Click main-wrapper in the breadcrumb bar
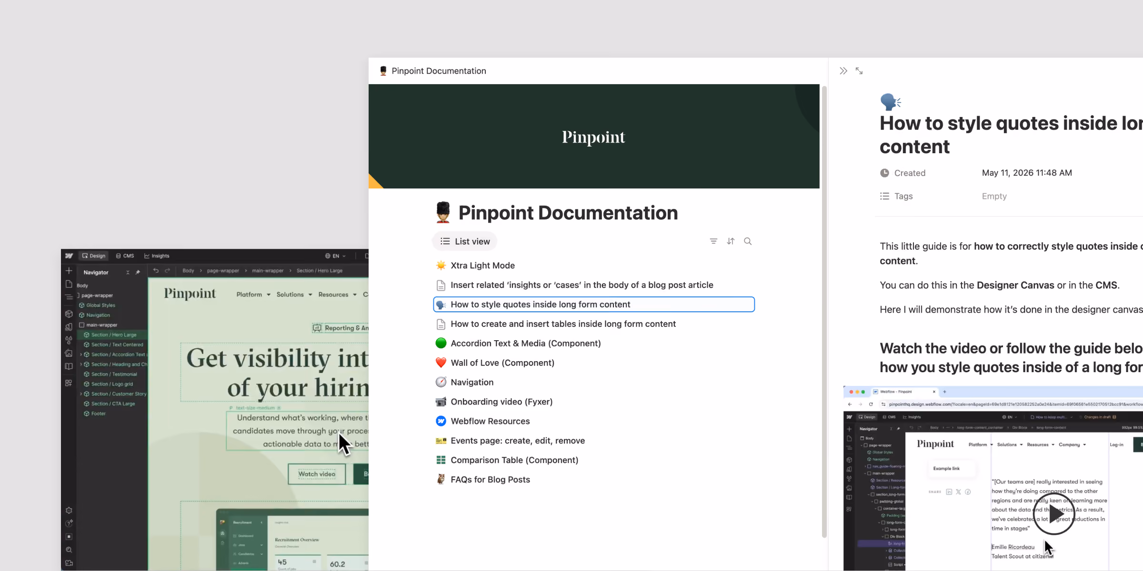Viewport: 1143px width, 571px height. 268,271
